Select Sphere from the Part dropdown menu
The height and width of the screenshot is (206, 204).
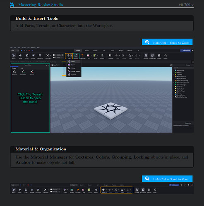[x=74, y=65]
